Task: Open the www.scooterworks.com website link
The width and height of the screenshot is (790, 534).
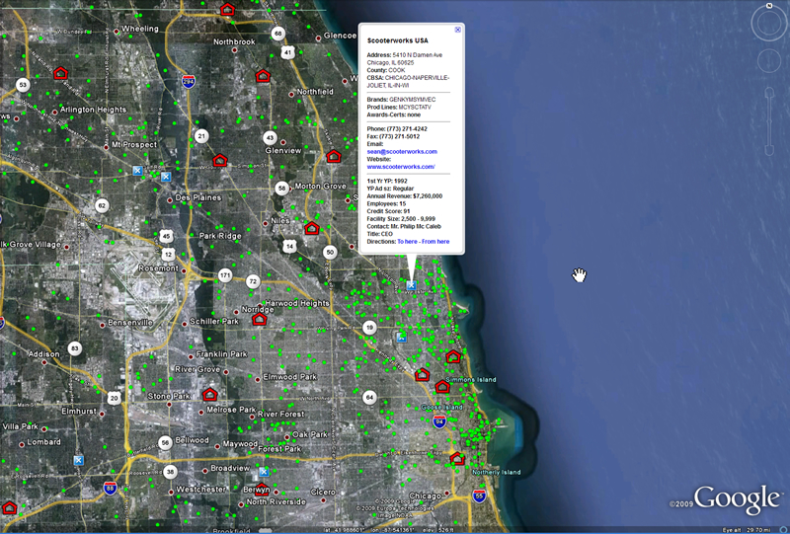Action: (x=401, y=167)
